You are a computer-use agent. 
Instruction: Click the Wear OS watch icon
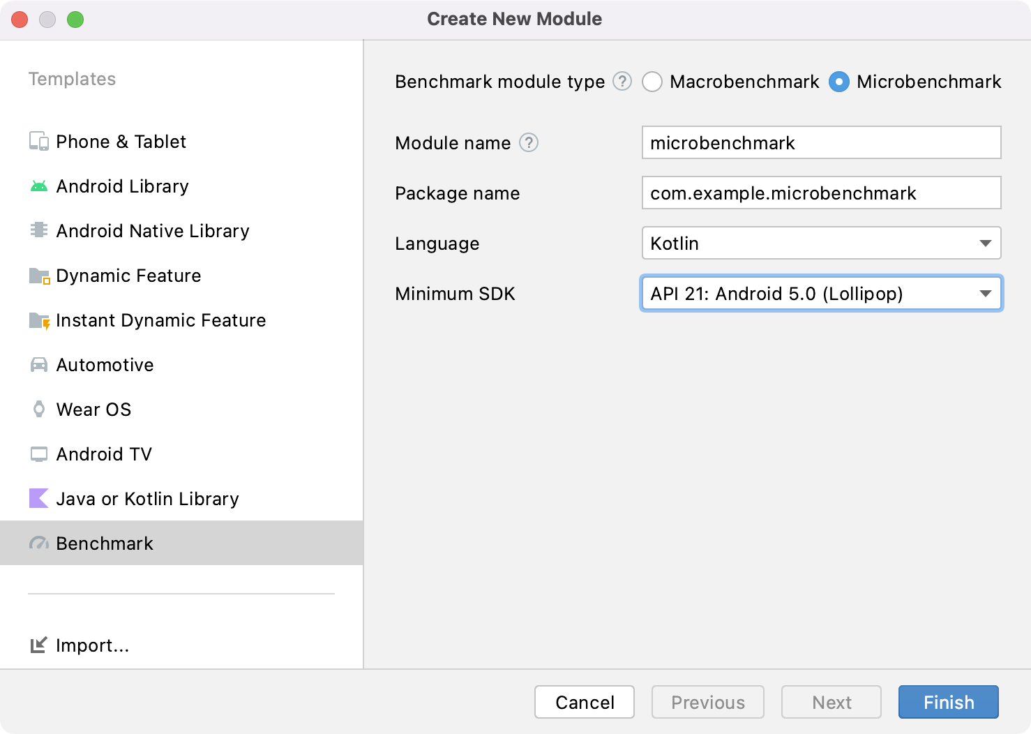(x=39, y=410)
